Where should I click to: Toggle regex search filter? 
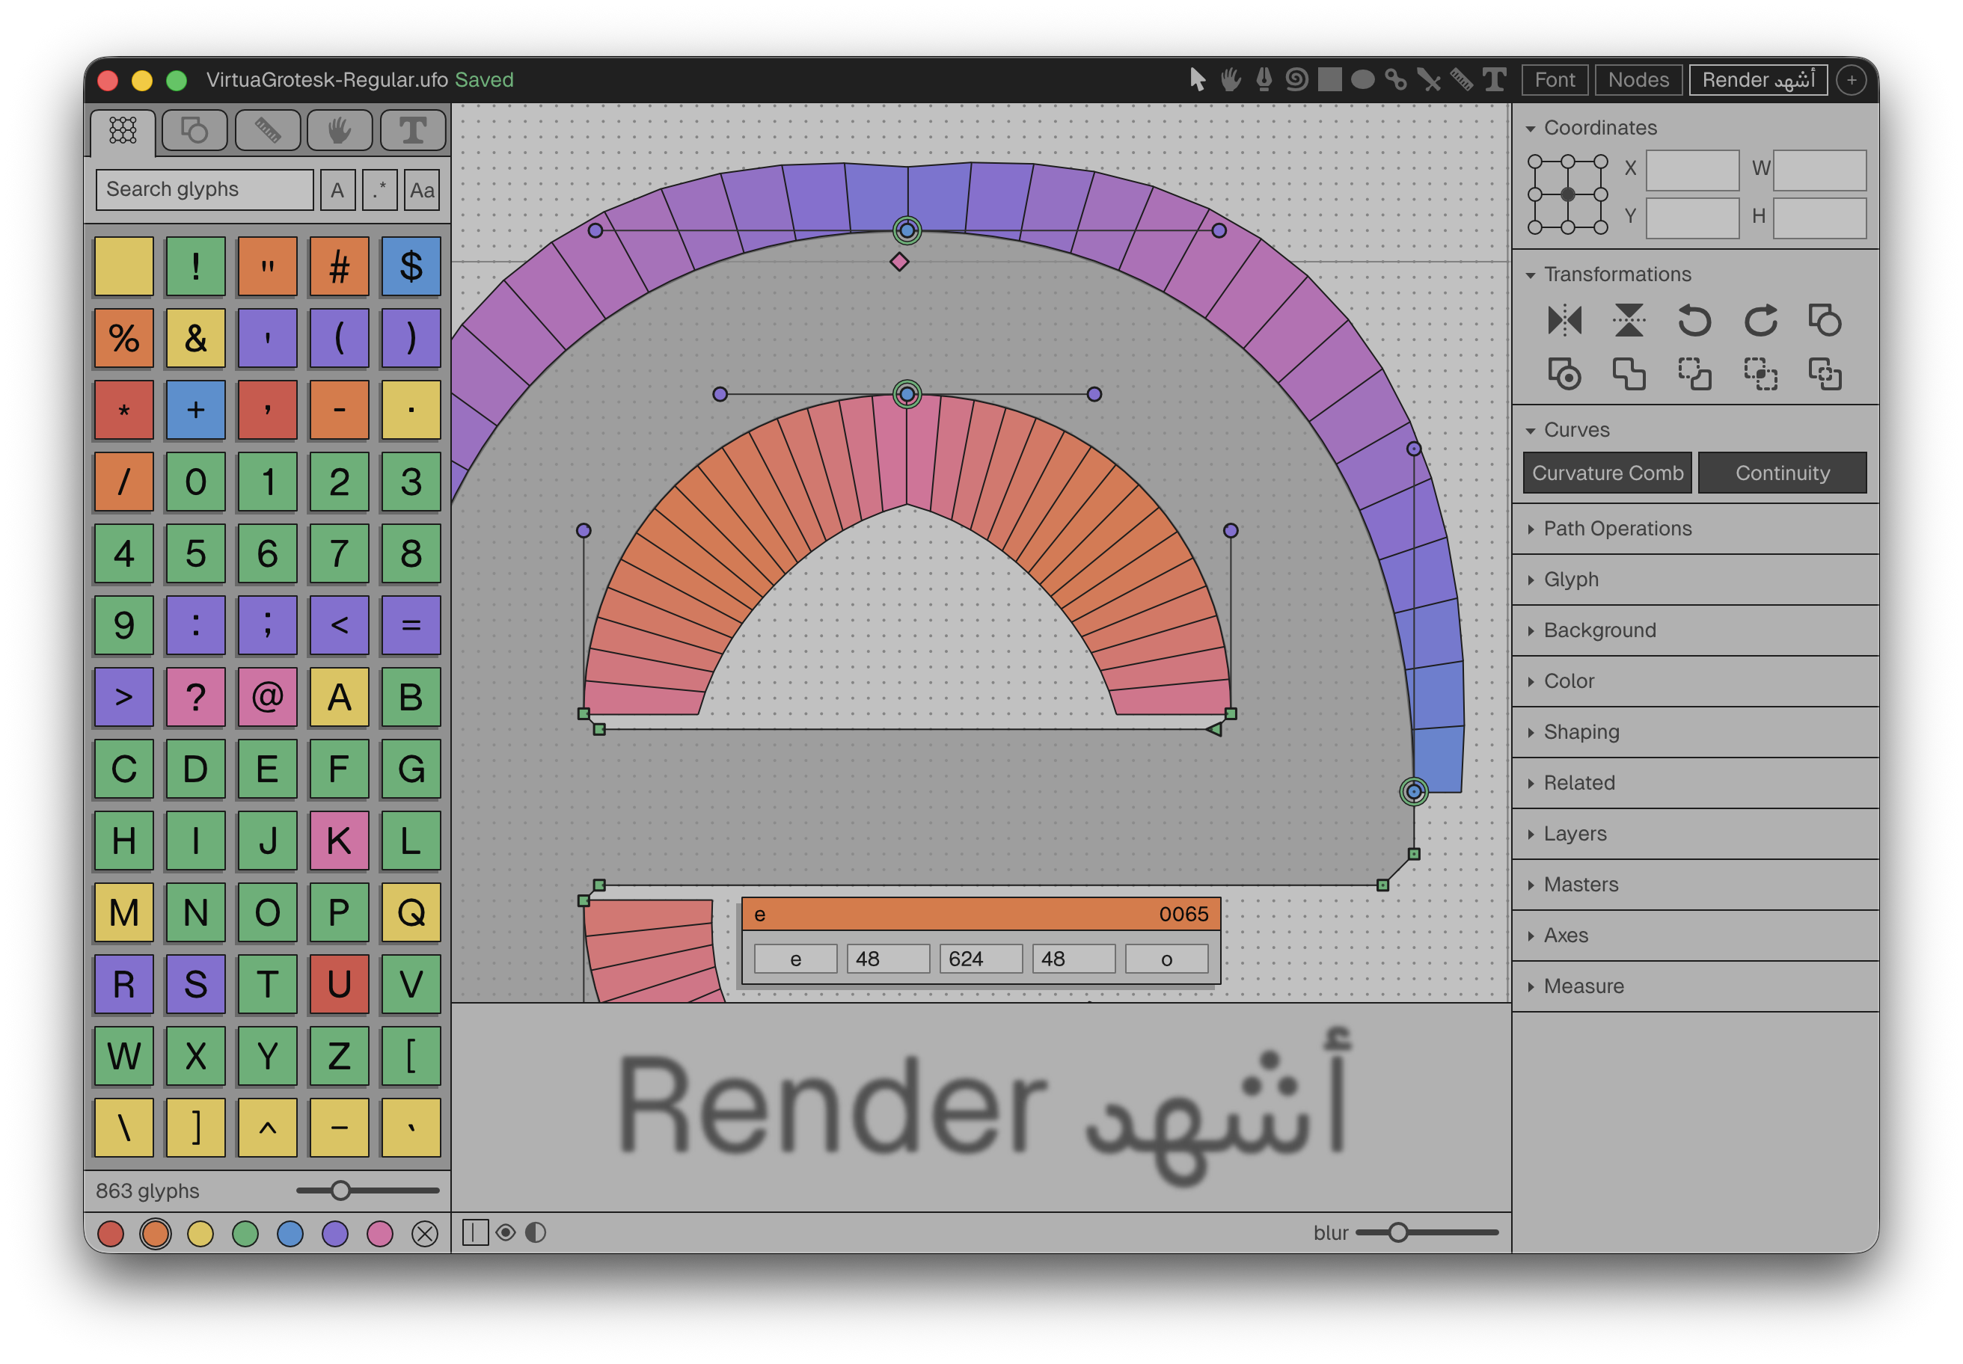(x=379, y=190)
